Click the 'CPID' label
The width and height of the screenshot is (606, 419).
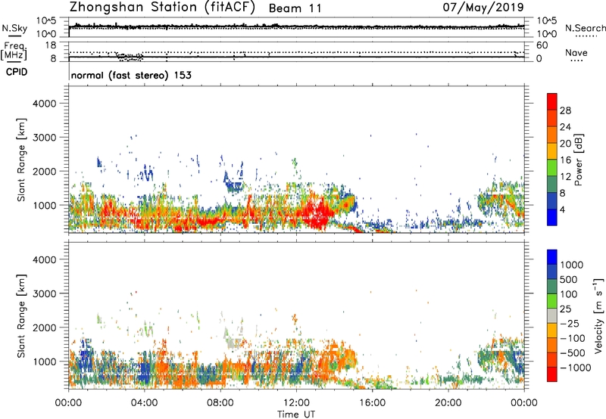17,72
